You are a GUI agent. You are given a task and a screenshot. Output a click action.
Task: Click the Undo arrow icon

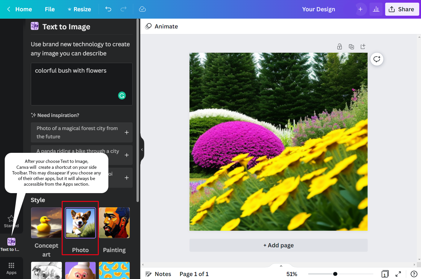[x=108, y=9]
